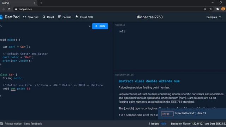Click the zoom magnifier icon in address bar
The image size is (226, 127).
[x=205, y=9]
